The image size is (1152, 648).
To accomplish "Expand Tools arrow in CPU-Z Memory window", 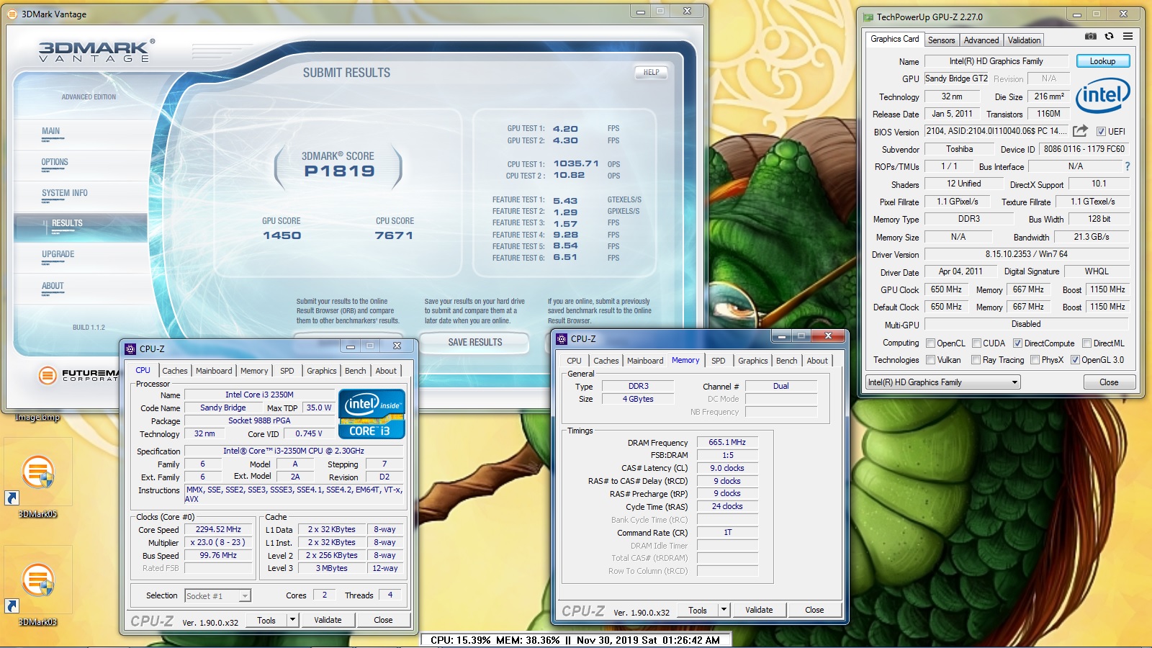I will (724, 610).
